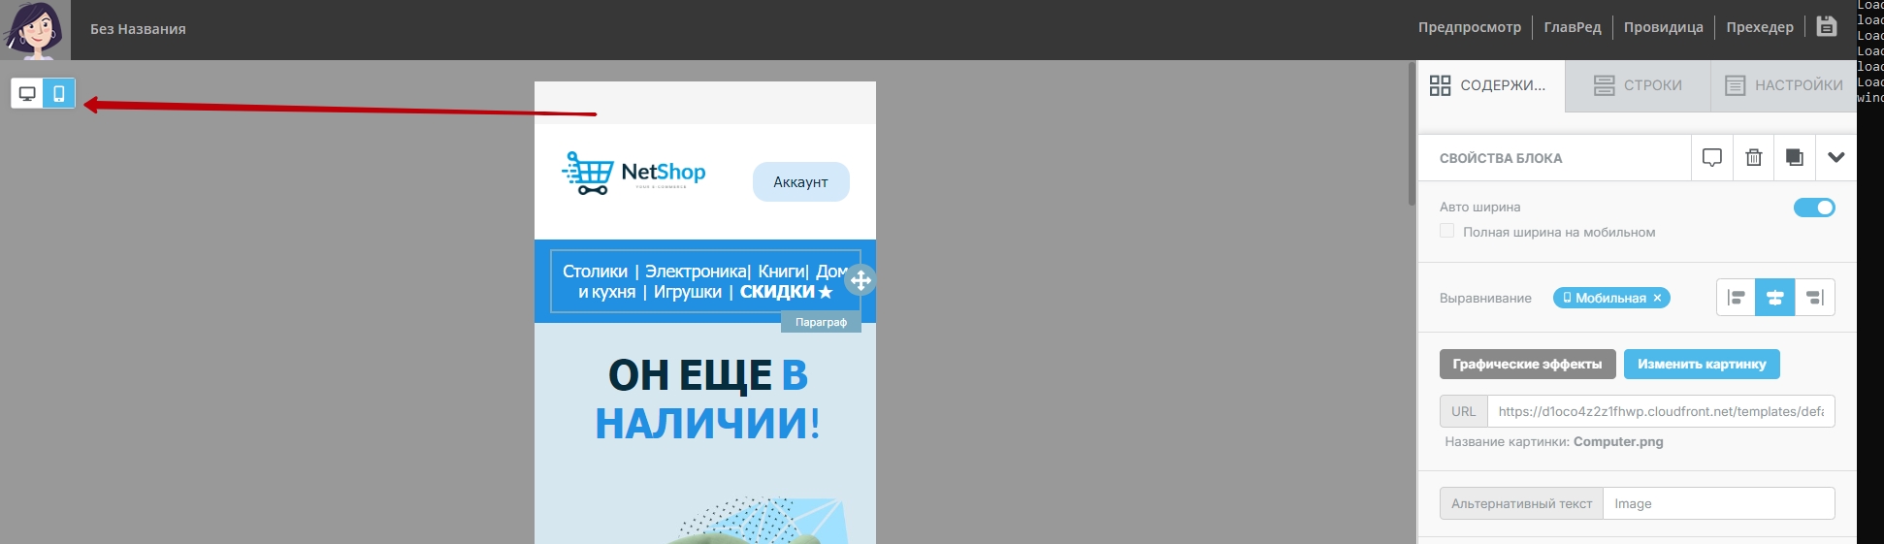Open the Строки tab
1884x544 pixels.
point(1638,85)
